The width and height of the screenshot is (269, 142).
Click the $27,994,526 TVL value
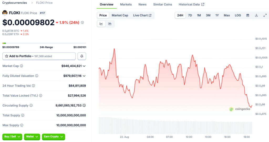pos(77,96)
